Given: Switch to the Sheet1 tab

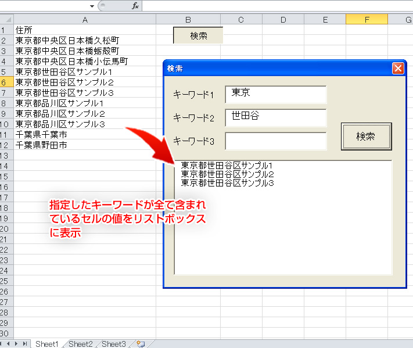Looking at the screenshot, I should 47,344.
